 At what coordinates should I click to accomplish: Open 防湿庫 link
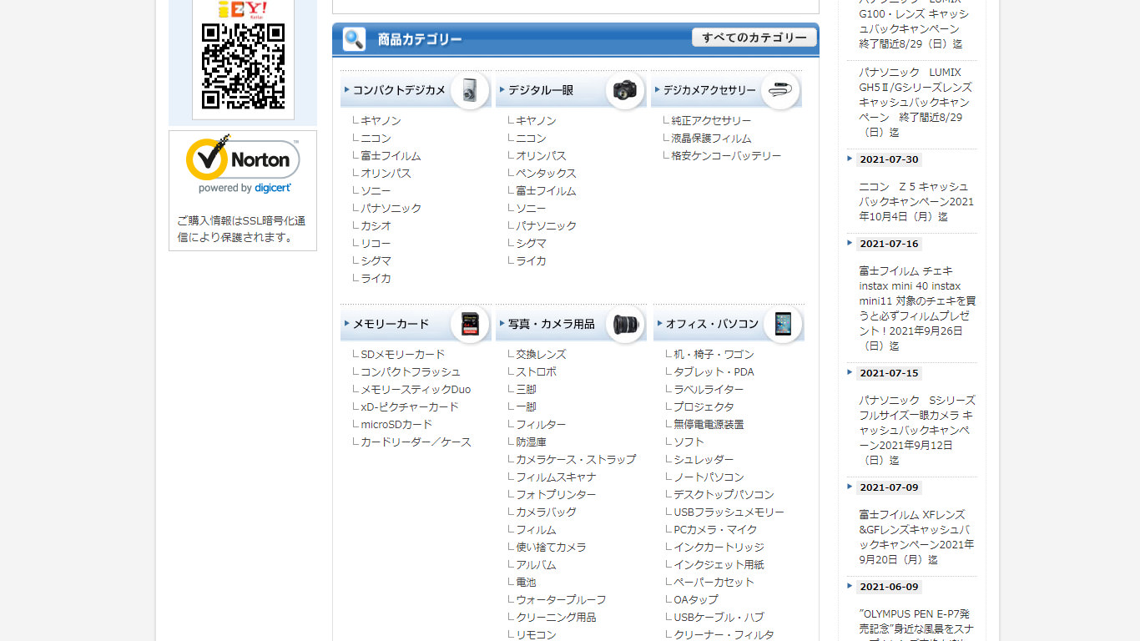531,442
